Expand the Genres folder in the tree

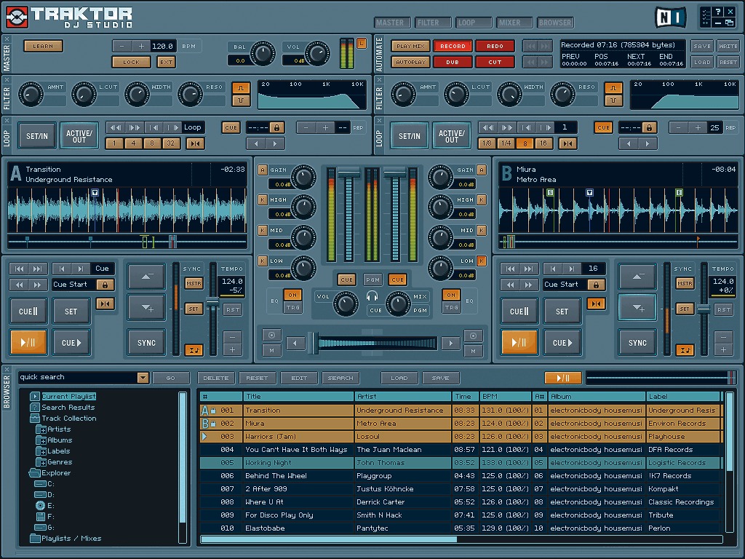42,462
